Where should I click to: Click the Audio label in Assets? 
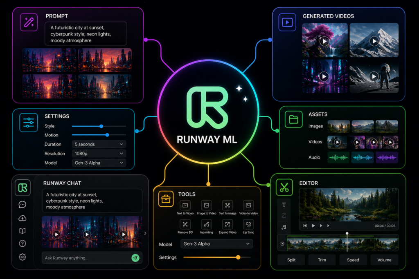pyautogui.click(x=314, y=157)
